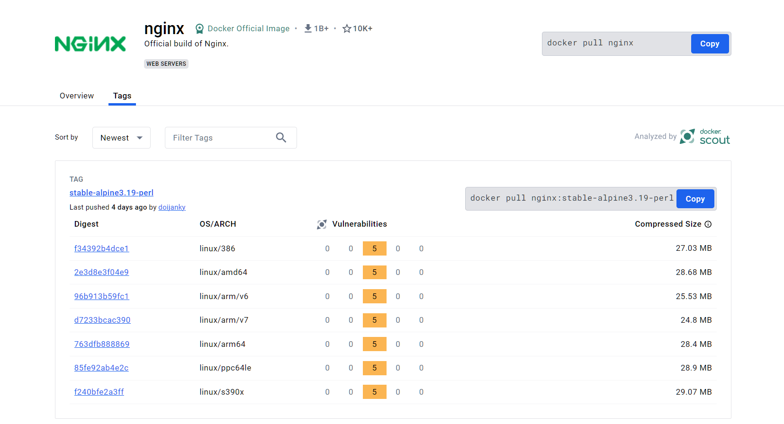
Task: Open the Sort by Newest dropdown
Action: pos(121,138)
